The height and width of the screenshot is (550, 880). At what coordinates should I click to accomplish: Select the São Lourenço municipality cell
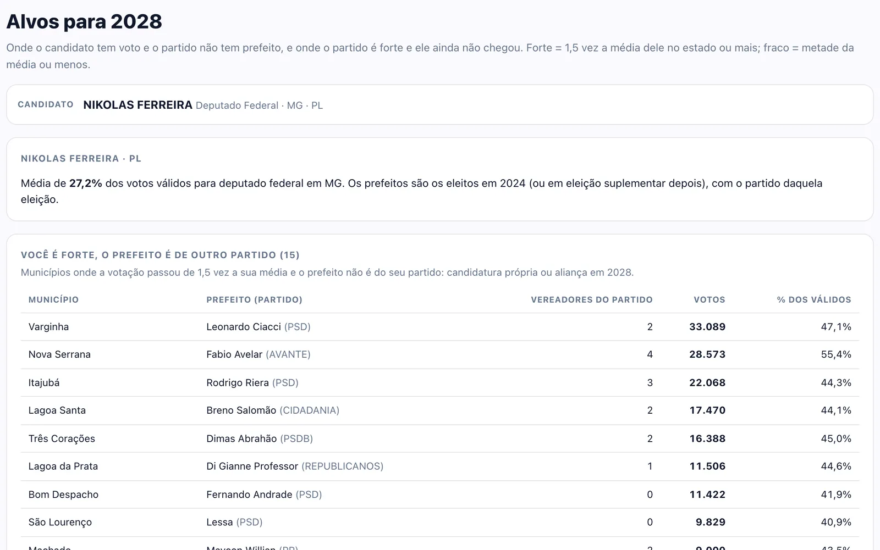(x=60, y=522)
